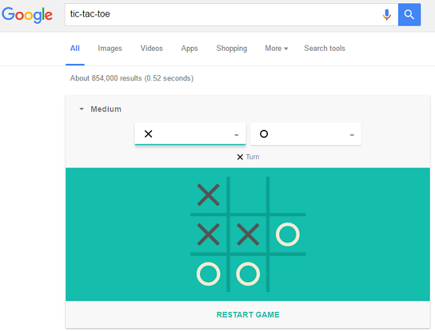
Task: Open the Shopping results tab
Action: click(x=231, y=49)
